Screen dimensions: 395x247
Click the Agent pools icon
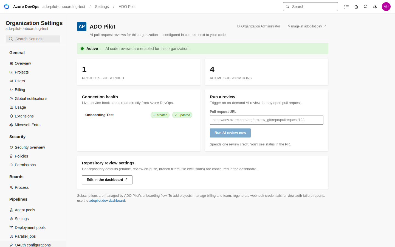tap(11, 210)
